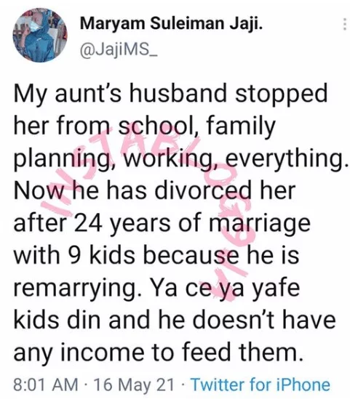Click the word "yafe" in the tweet
Image resolution: width=350 pixels, height=399 pixels.
click(x=276, y=289)
